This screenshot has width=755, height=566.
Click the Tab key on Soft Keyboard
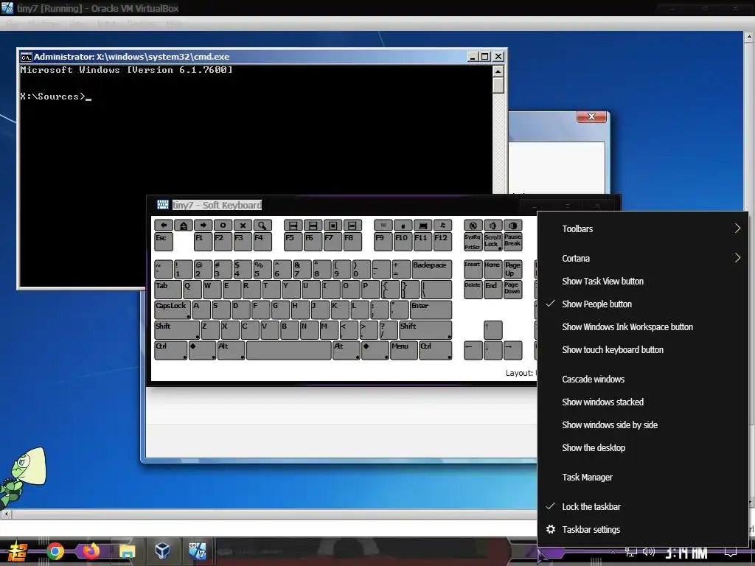168,290
